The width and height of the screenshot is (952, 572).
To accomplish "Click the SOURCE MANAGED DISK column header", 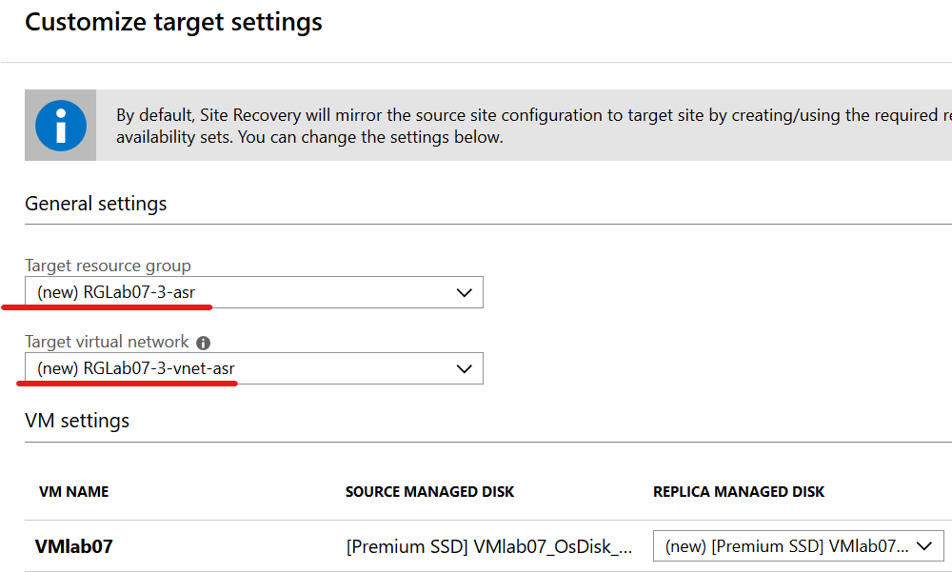I will click(429, 492).
